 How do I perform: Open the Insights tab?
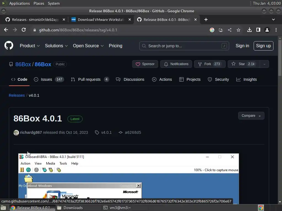(246, 79)
